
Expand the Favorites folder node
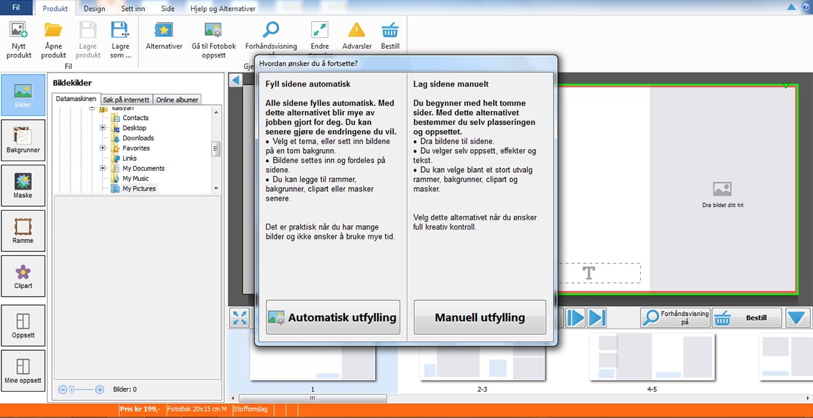pos(103,148)
